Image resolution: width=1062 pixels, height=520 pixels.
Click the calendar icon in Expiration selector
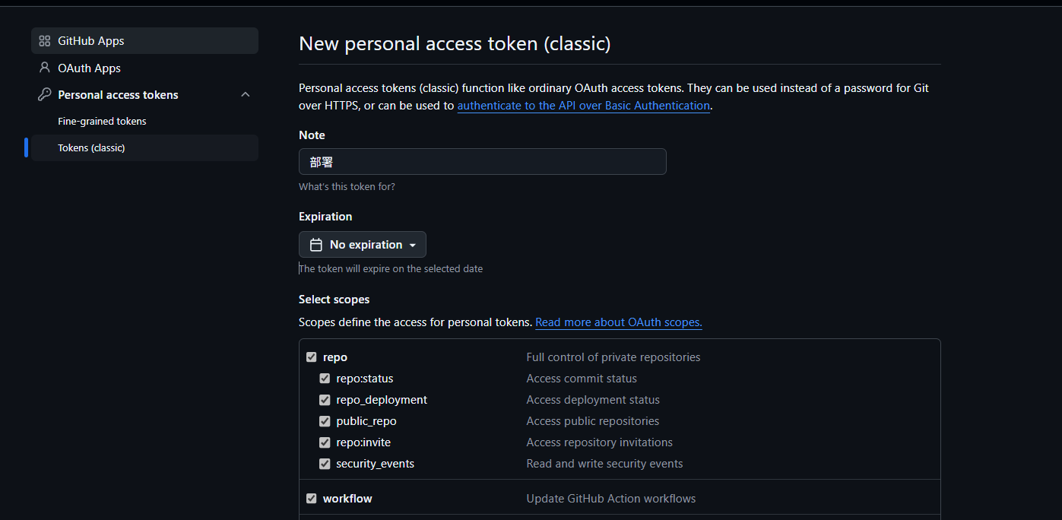click(x=316, y=245)
